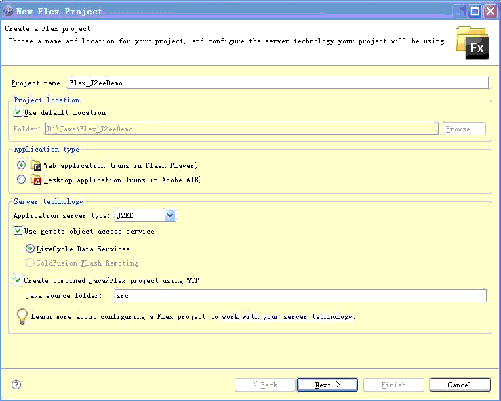501x401 pixels.
Task: Click the Cancel button
Action: (x=460, y=385)
